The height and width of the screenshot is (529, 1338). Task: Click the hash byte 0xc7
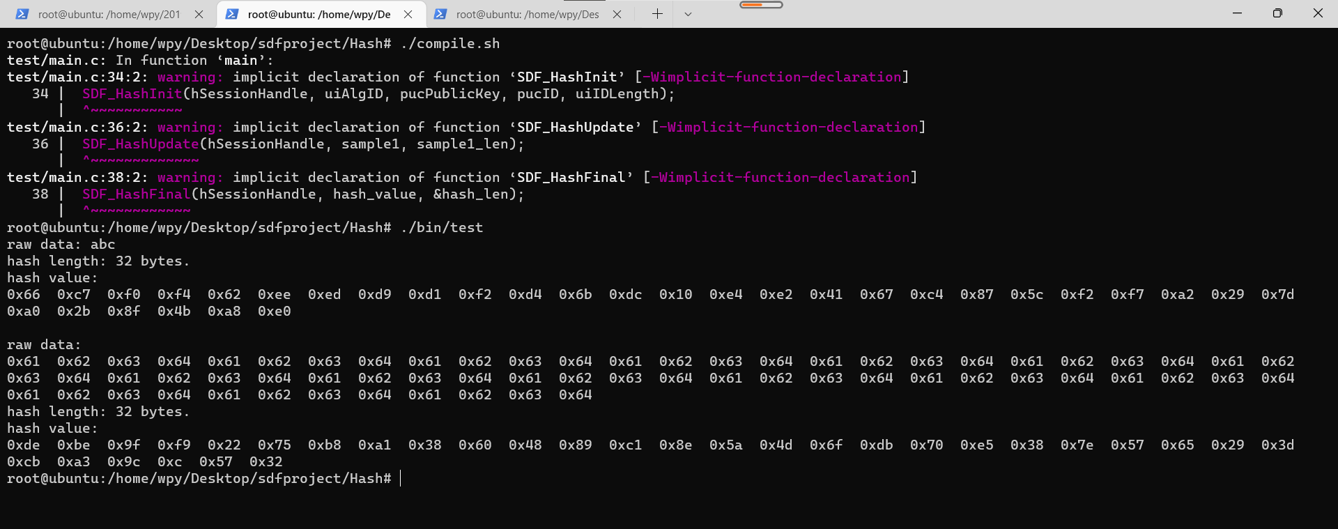pyautogui.click(x=74, y=294)
